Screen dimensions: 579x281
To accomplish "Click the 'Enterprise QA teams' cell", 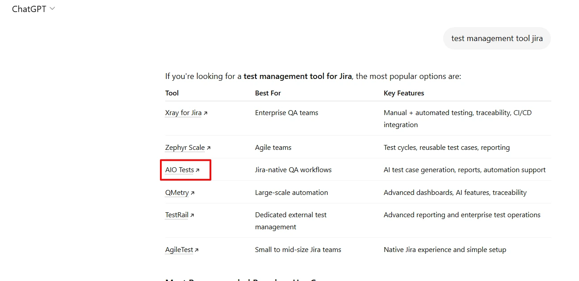I will (x=287, y=113).
